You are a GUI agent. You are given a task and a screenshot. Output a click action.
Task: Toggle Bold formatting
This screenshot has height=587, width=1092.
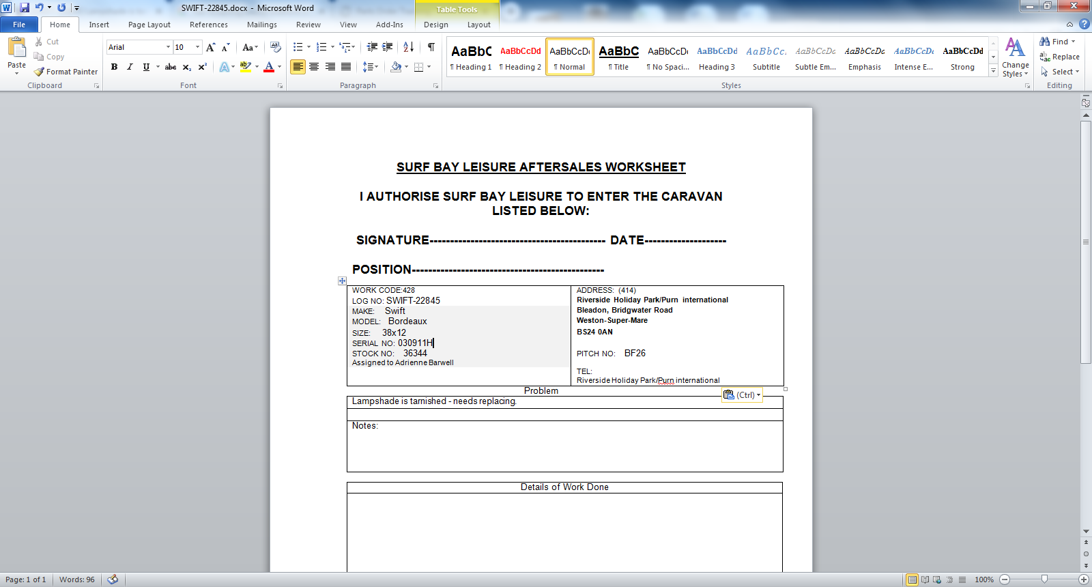click(x=114, y=67)
